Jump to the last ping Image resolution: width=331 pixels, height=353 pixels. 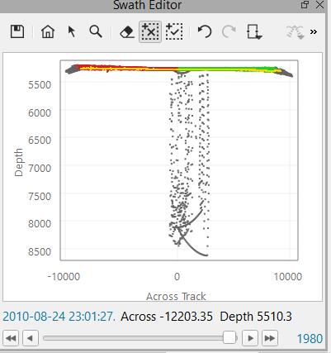point(270,338)
